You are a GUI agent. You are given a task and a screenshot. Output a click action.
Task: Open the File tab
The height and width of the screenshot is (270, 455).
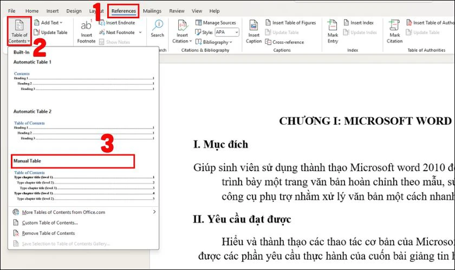tap(12, 11)
